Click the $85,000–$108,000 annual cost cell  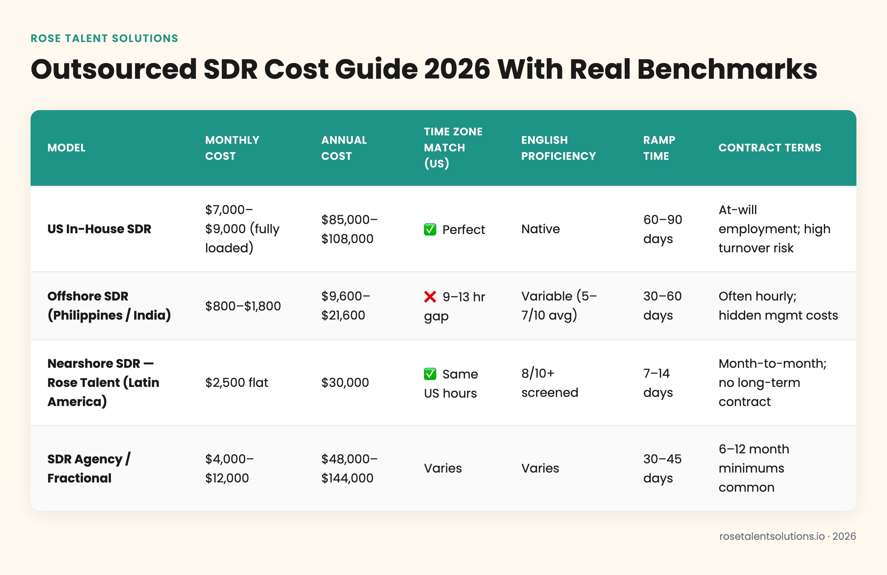point(349,229)
